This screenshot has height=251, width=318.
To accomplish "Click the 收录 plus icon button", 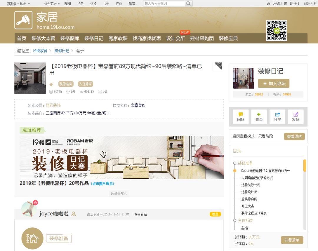I will [x=259, y=117].
